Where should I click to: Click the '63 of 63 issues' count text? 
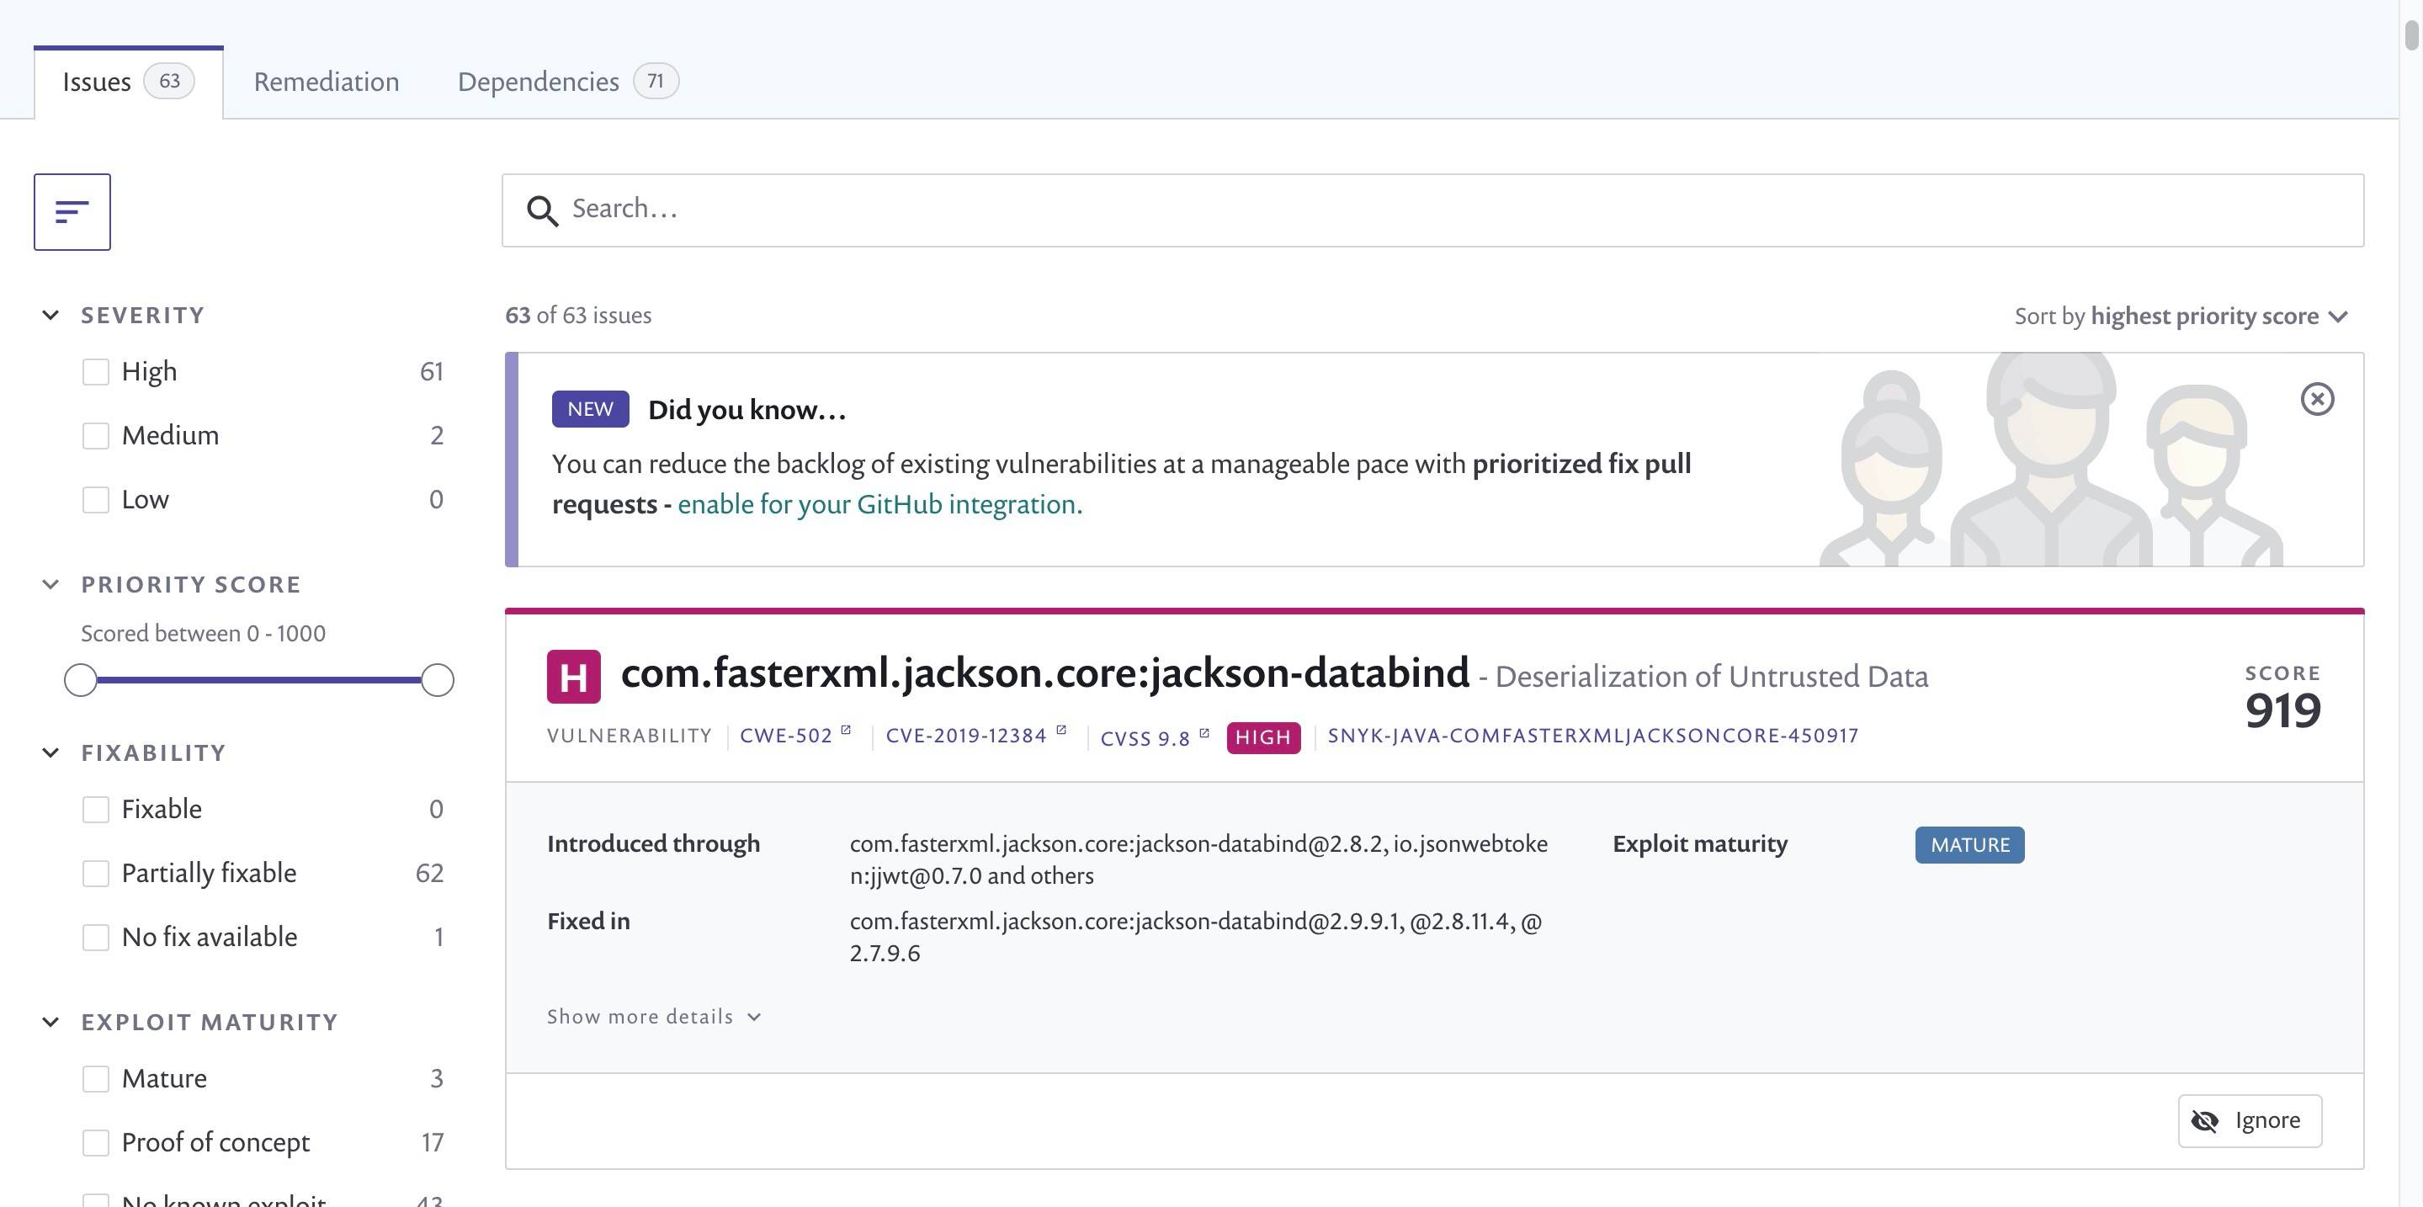click(x=578, y=315)
